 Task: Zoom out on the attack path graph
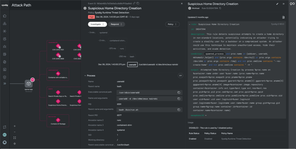[15, 132]
